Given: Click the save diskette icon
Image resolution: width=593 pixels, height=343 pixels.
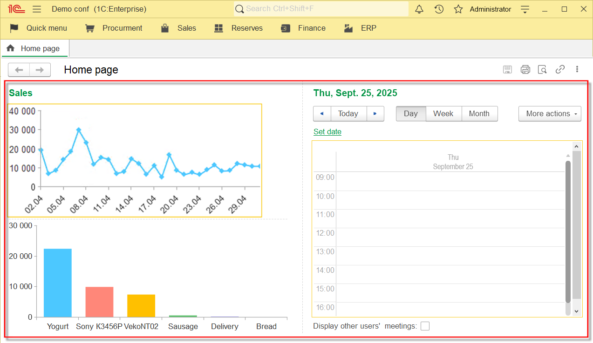Looking at the screenshot, I should [x=508, y=70].
